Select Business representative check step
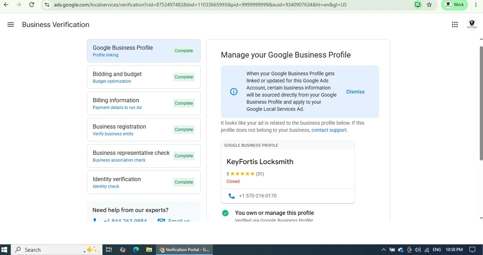The height and width of the screenshot is (255, 483). pyautogui.click(x=144, y=156)
